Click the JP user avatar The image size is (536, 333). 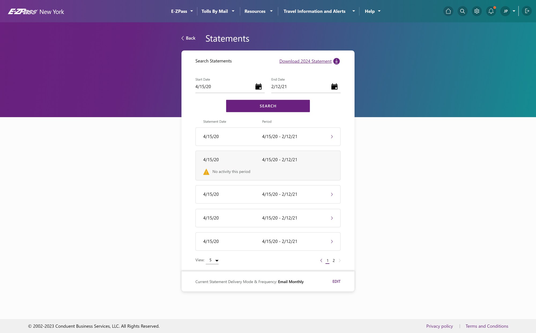pyautogui.click(x=505, y=11)
